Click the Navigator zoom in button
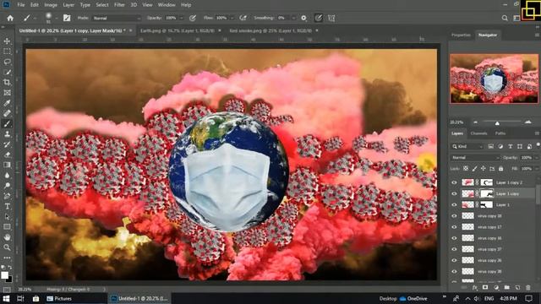 [x=527, y=122]
